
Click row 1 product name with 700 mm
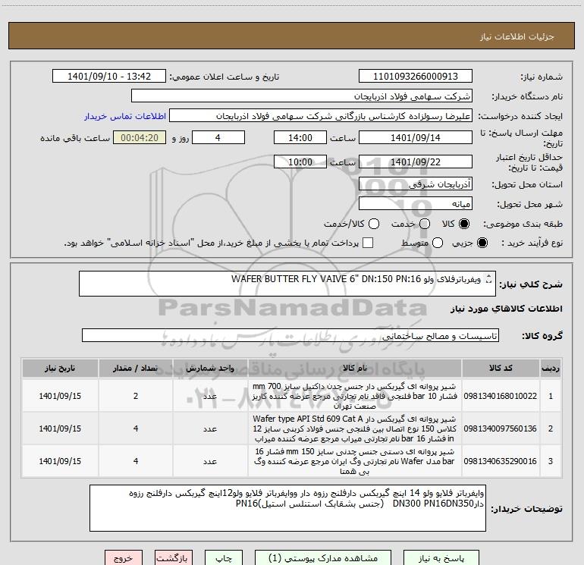(x=355, y=396)
